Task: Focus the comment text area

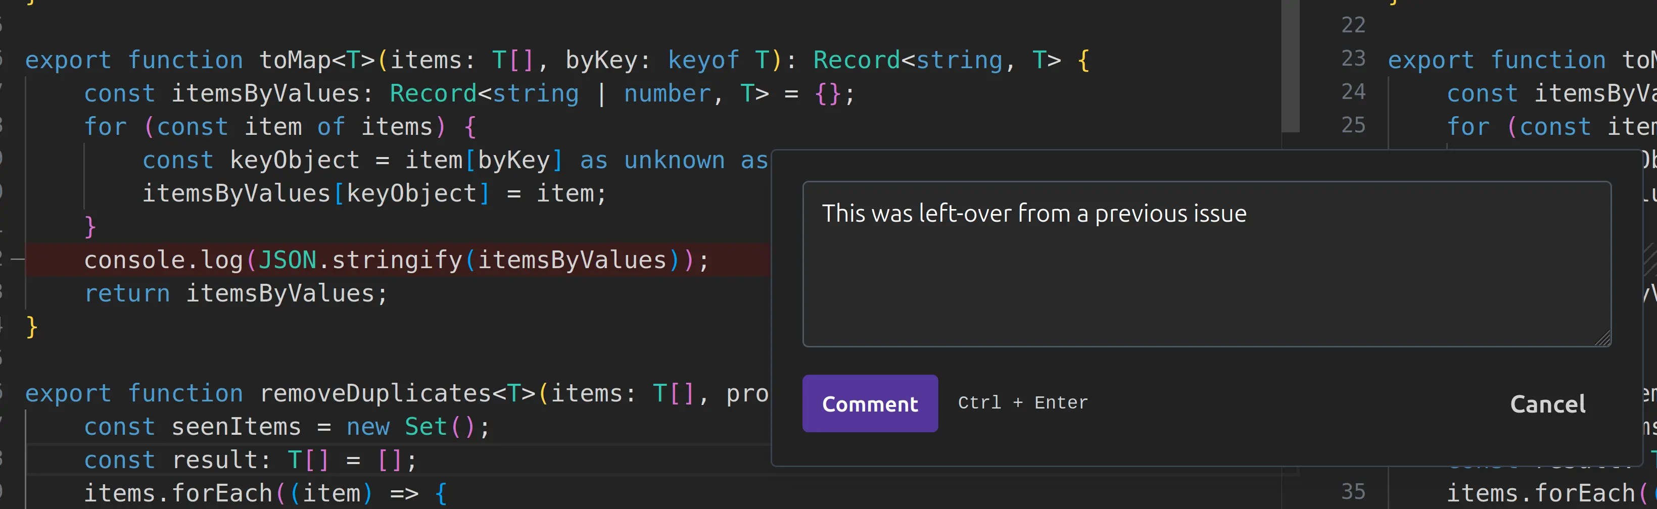Action: point(1207,264)
